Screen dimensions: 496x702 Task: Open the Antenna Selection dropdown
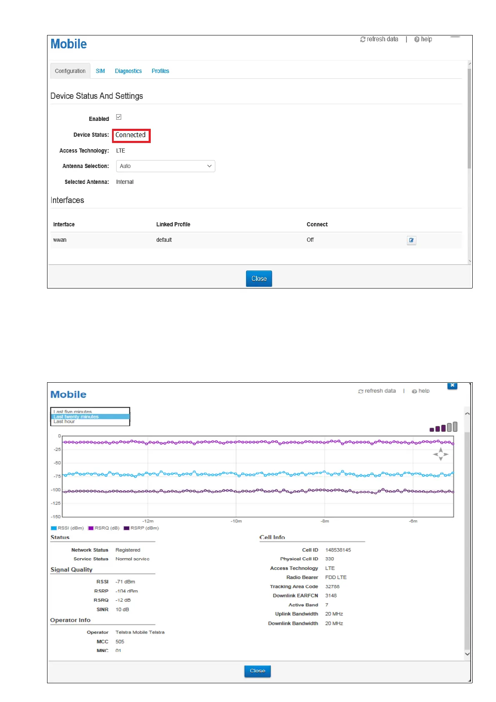pos(165,166)
